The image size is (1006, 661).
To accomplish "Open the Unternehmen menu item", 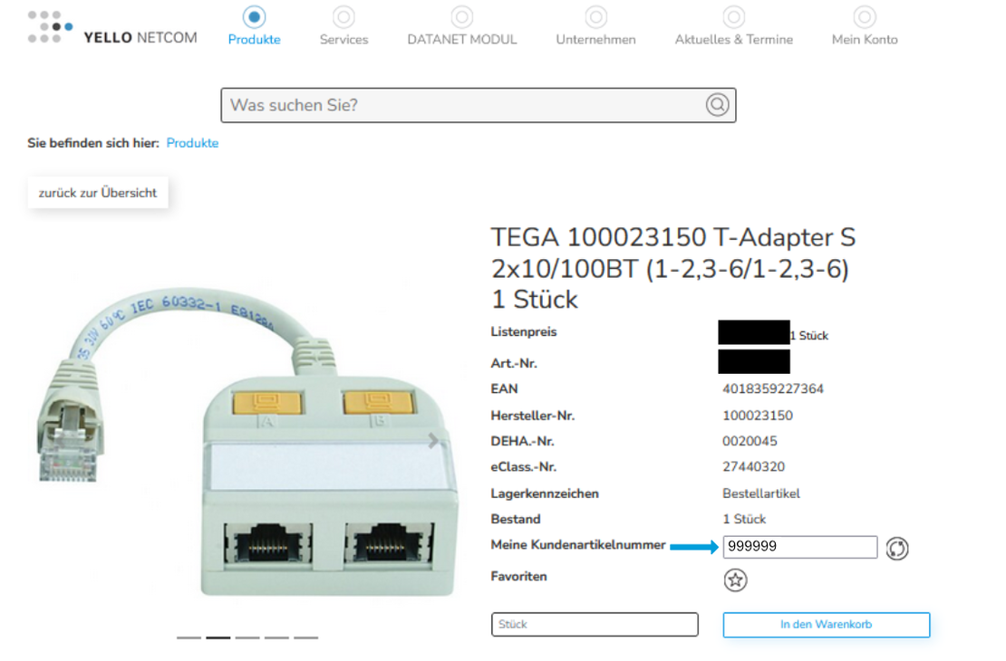I will click(595, 40).
